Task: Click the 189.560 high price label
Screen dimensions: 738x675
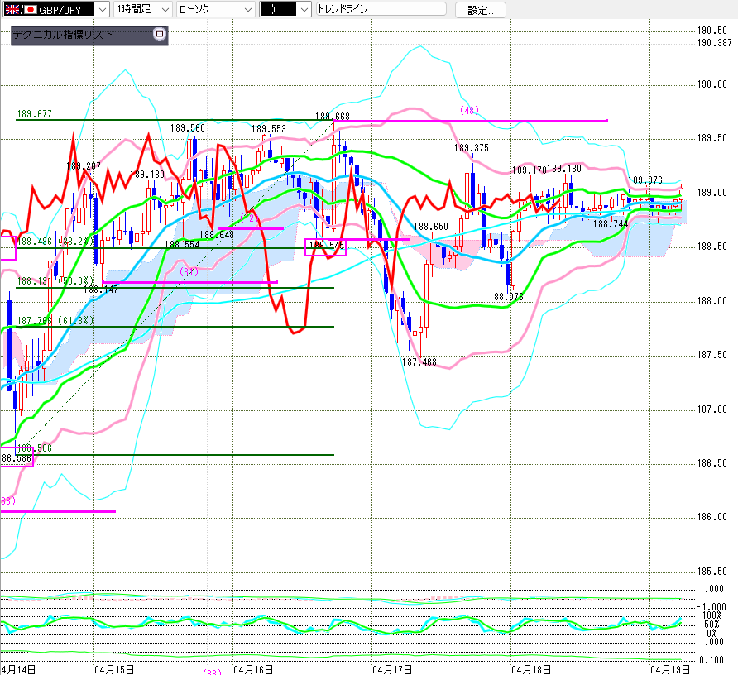Action: click(187, 128)
